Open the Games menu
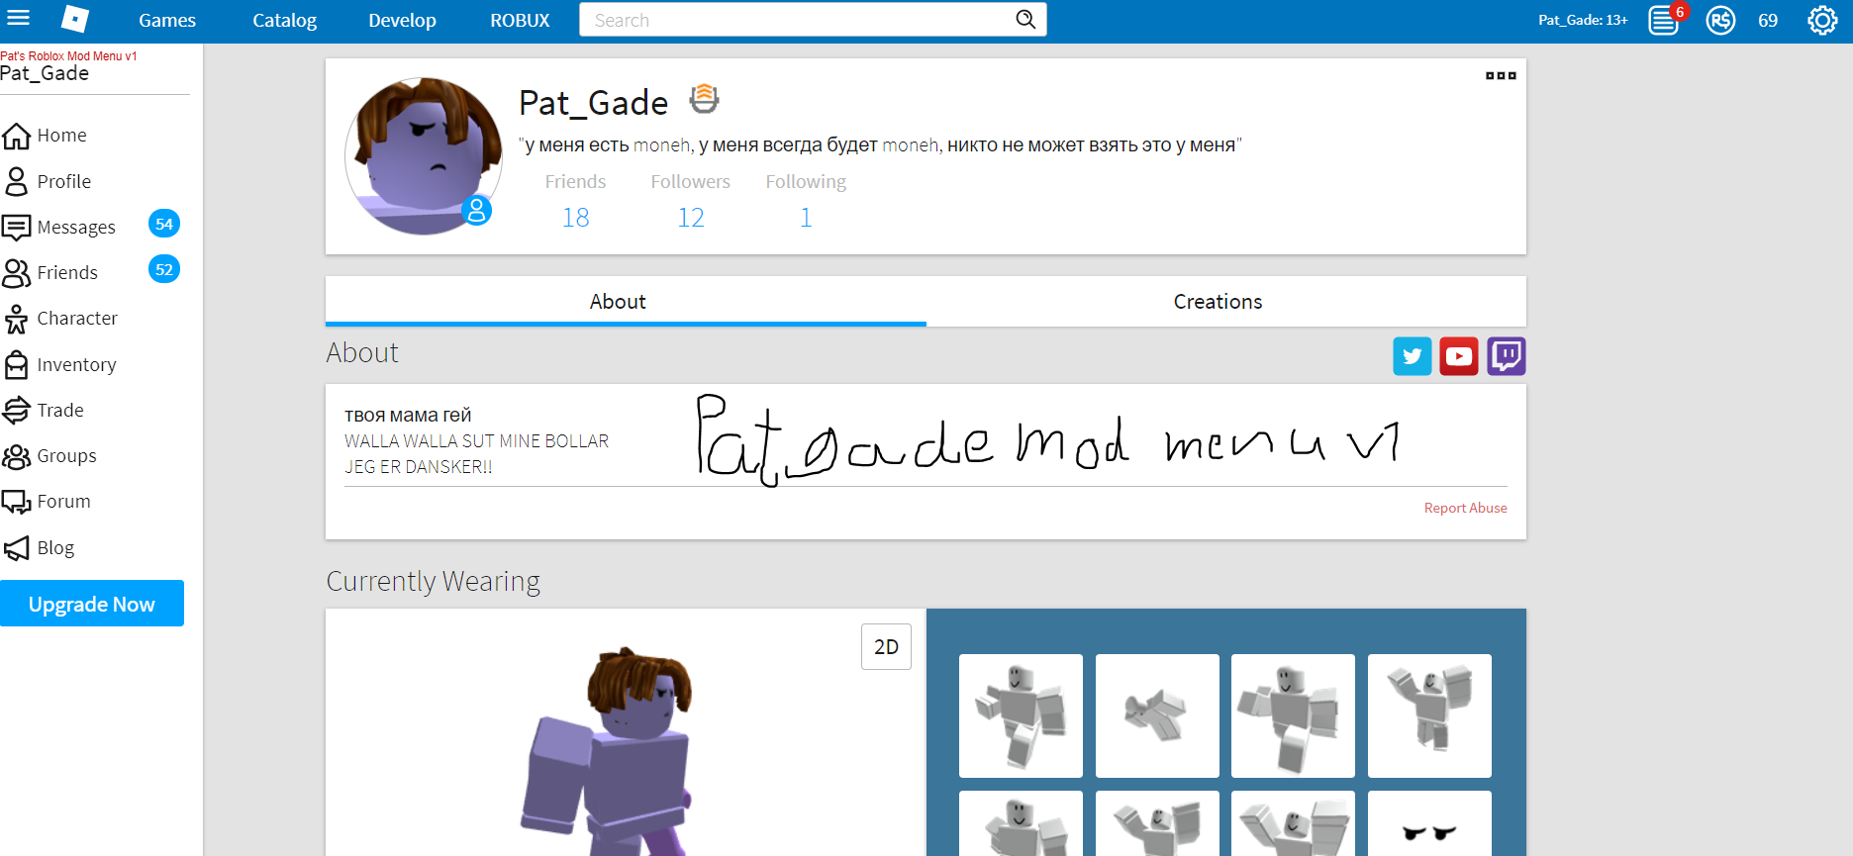 (167, 21)
